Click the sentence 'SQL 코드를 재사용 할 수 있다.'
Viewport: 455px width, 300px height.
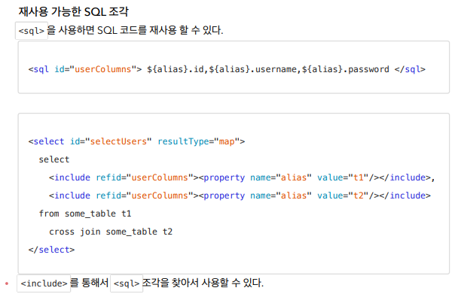click(x=160, y=30)
